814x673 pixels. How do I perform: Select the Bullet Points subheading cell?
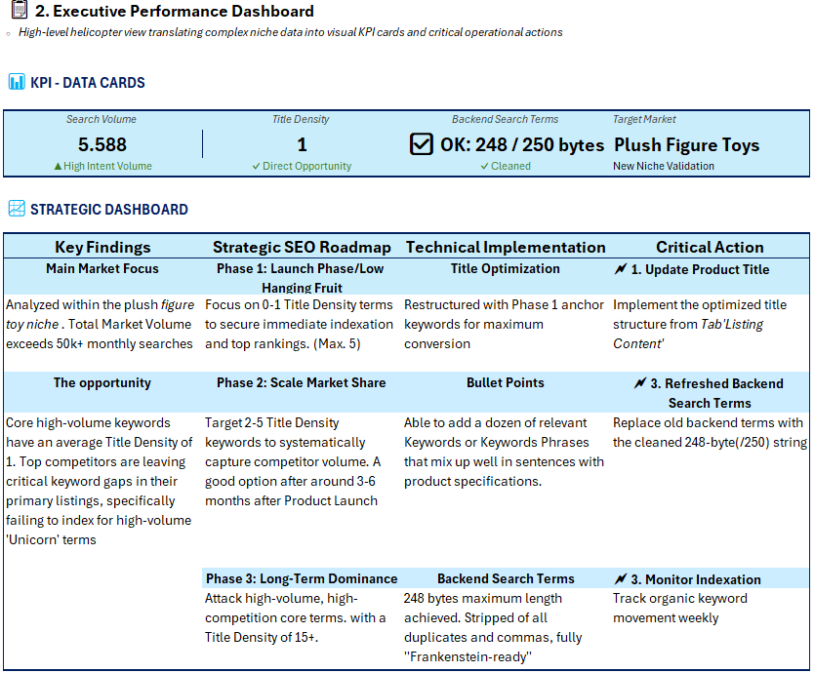pyautogui.click(x=506, y=382)
